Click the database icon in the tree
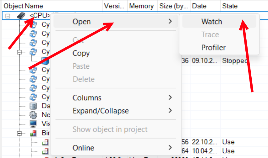This screenshot has height=158, width=268. 33,106
